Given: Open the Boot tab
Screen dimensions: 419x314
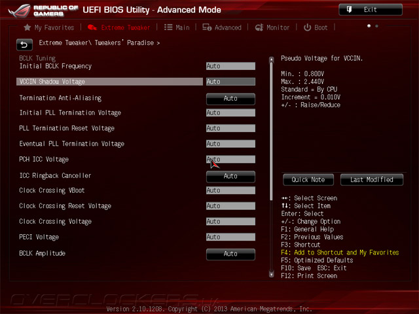Looking at the screenshot, I should click(316, 27).
